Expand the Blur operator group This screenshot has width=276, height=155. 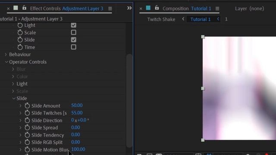click(13, 69)
